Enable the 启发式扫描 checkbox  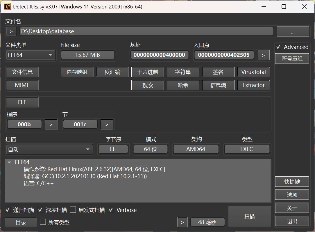click(x=73, y=210)
